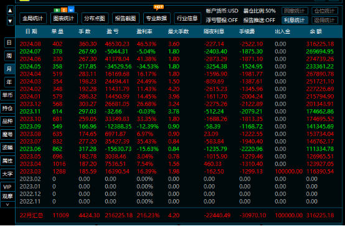Image resolution: width=345 pixels, height=226 pixels.
Task: Open 分布点图 distribution plot
Action: (95, 18)
